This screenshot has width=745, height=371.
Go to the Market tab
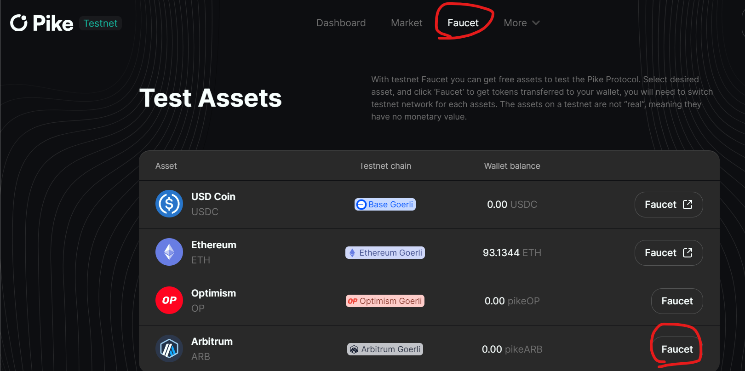click(407, 23)
